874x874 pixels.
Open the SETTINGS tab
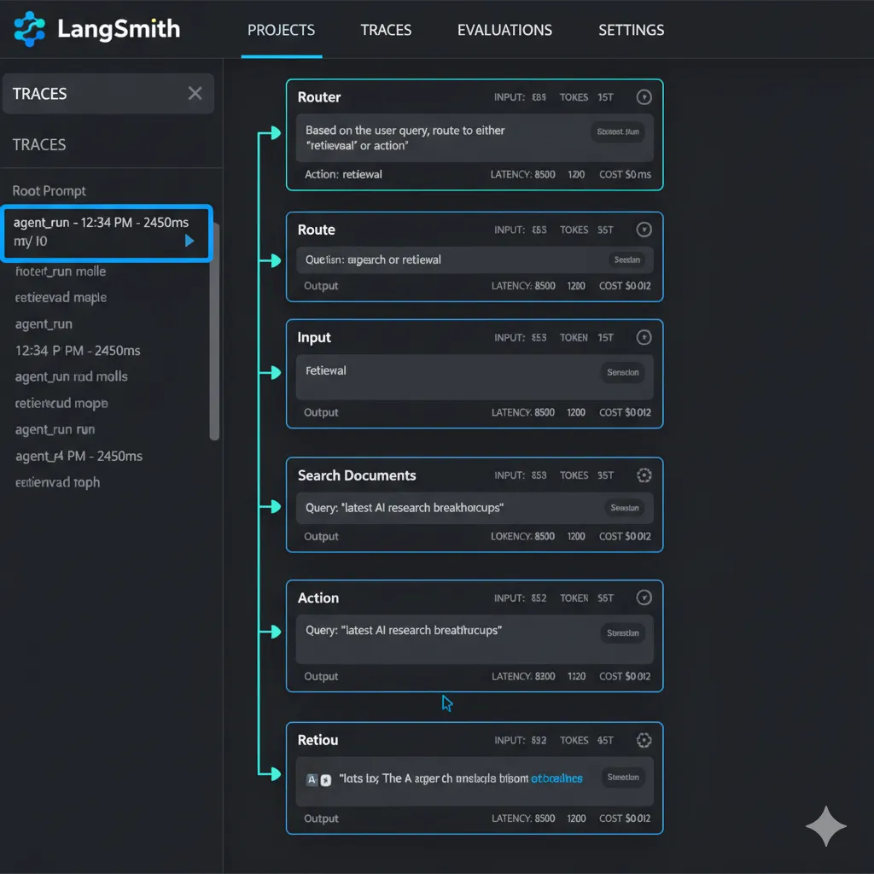click(631, 30)
